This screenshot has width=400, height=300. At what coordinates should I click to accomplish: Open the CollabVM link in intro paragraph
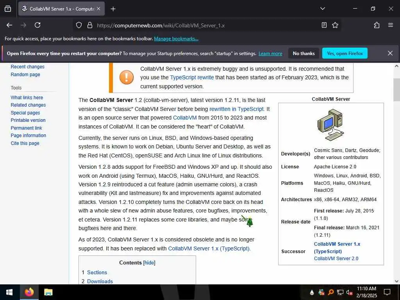pos(185,118)
